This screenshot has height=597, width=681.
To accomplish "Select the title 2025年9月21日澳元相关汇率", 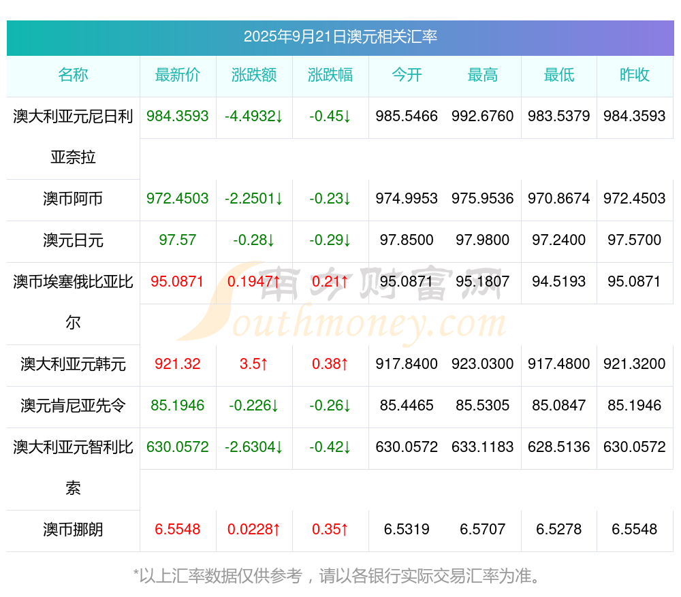I will [x=340, y=37].
